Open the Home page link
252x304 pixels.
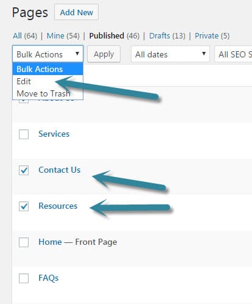50,242
